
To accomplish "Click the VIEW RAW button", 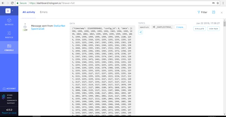I will pyautogui.click(x=213, y=29).
